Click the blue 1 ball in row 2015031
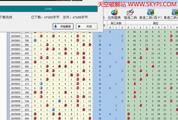The image size is (178, 120). pos(41,84)
